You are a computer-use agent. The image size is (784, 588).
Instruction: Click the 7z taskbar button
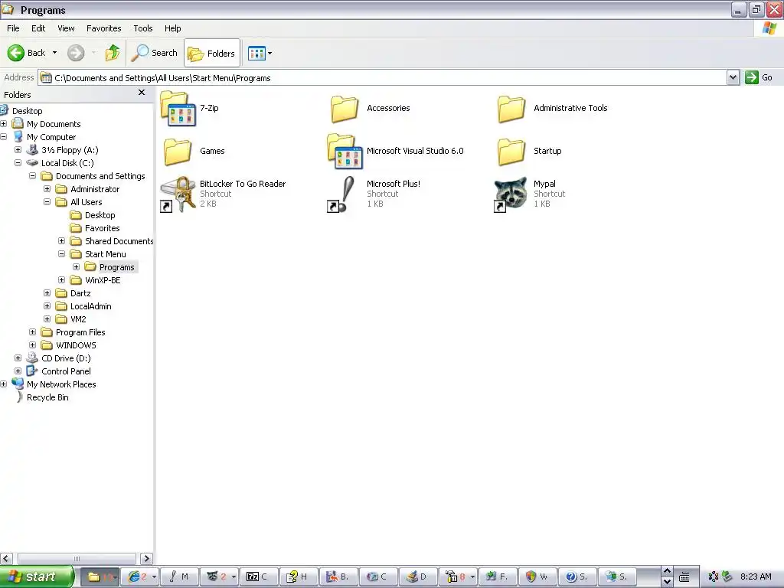(x=258, y=577)
